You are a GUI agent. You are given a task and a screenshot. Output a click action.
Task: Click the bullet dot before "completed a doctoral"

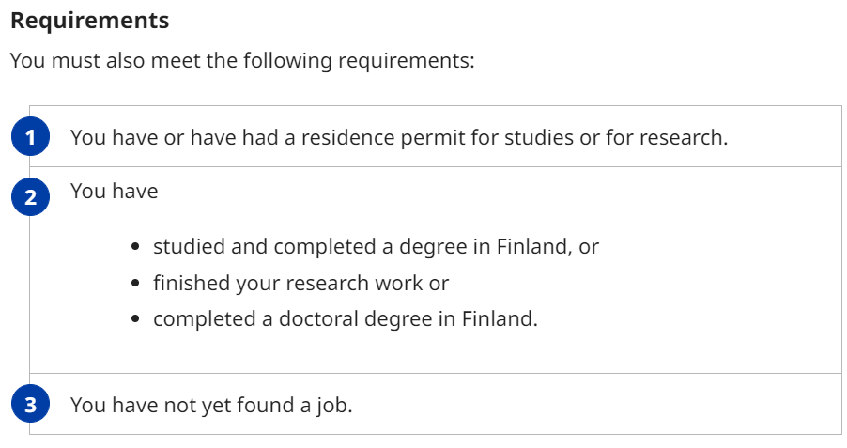136,318
